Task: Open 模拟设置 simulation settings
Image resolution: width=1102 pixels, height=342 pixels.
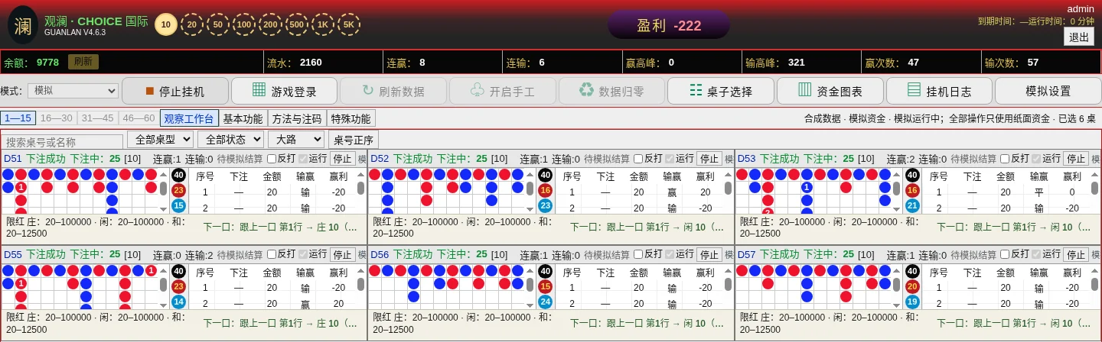Action: click(1048, 91)
